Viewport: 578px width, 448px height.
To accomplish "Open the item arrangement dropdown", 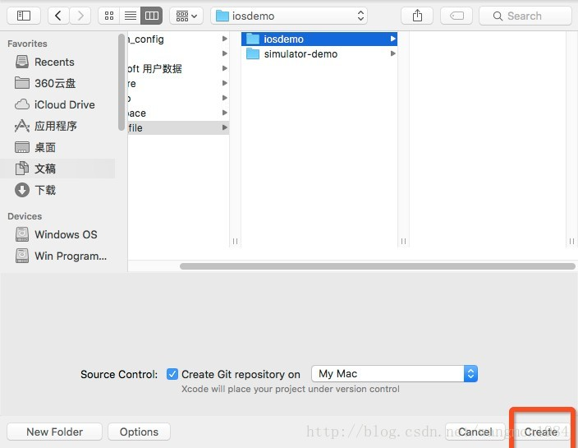I will pyautogui.click(x=186, y=16).
